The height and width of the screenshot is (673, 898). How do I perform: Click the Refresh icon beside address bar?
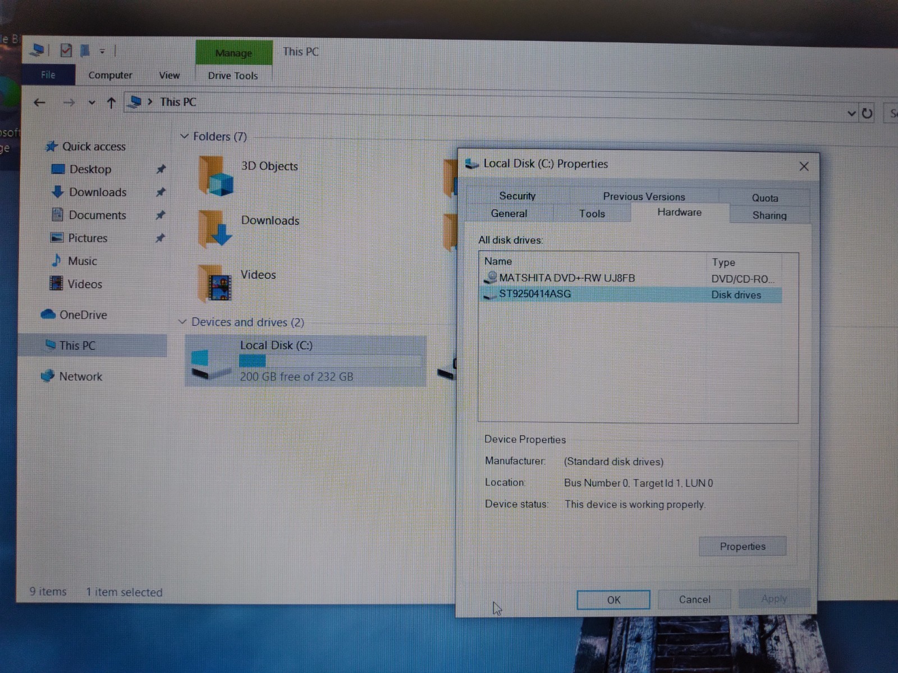[867, 113]
